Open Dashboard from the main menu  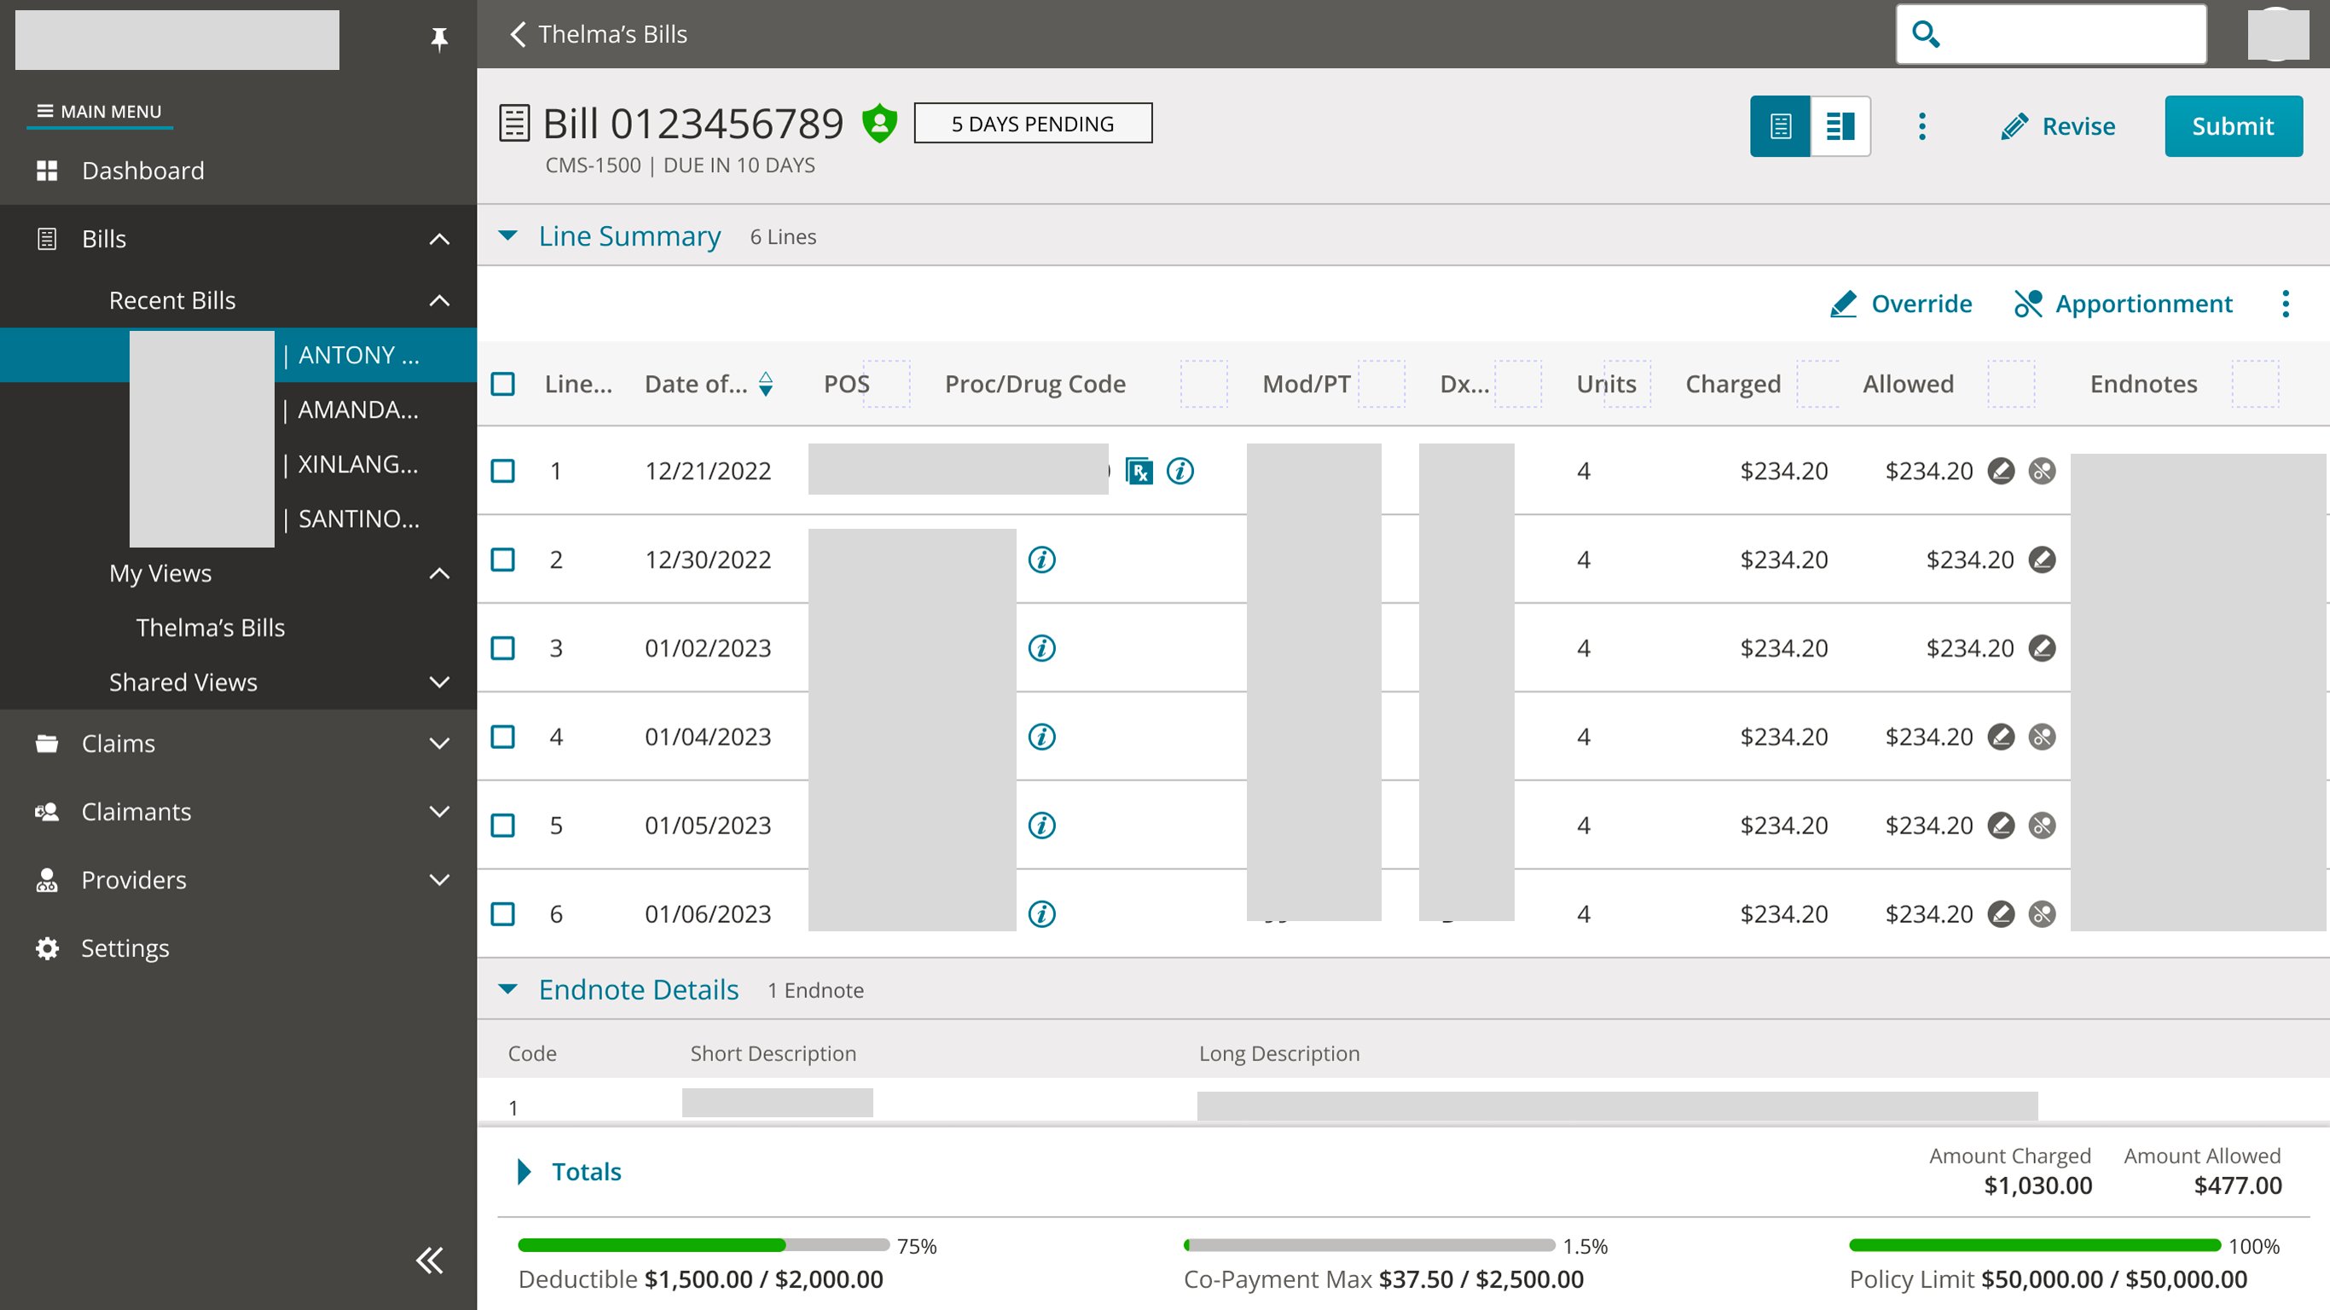click(x=142, y=170)
